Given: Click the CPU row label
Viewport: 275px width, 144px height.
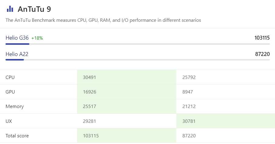Looking at the screenshot, I should (x=10, y=77).
